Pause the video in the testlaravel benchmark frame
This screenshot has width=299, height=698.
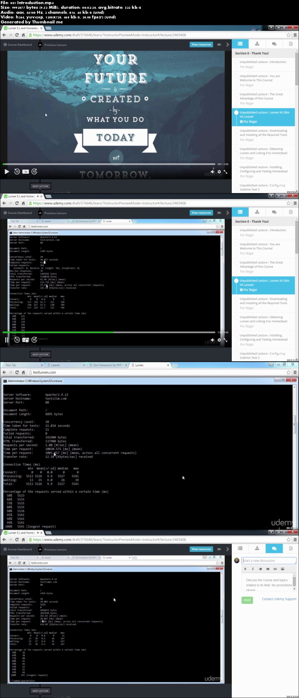pos(7,340)
